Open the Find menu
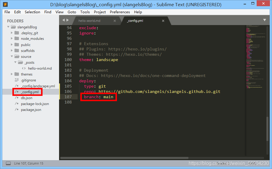Screen dimensions: 272x169 pos(48,12)
